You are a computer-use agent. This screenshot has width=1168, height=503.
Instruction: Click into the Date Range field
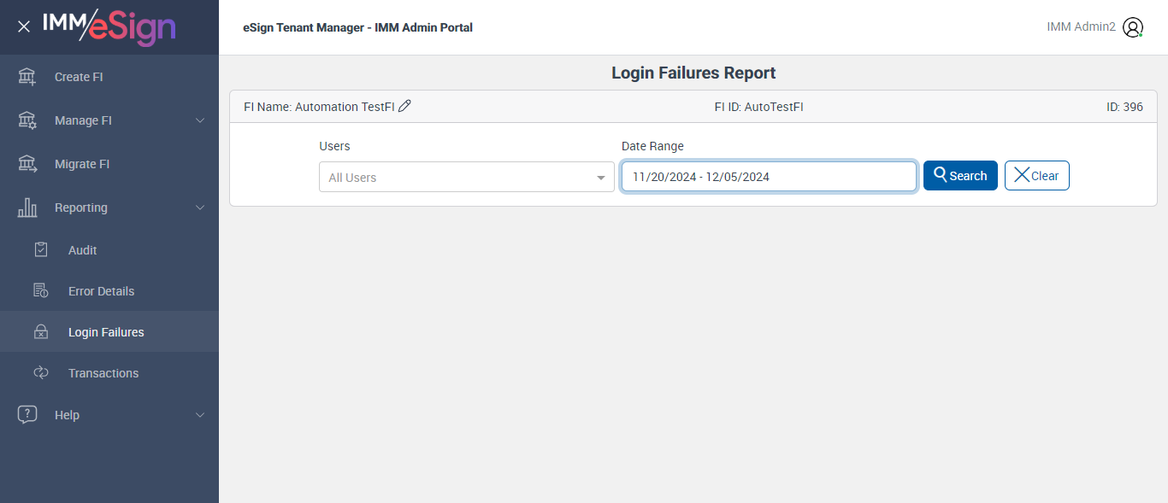point(769,177)
